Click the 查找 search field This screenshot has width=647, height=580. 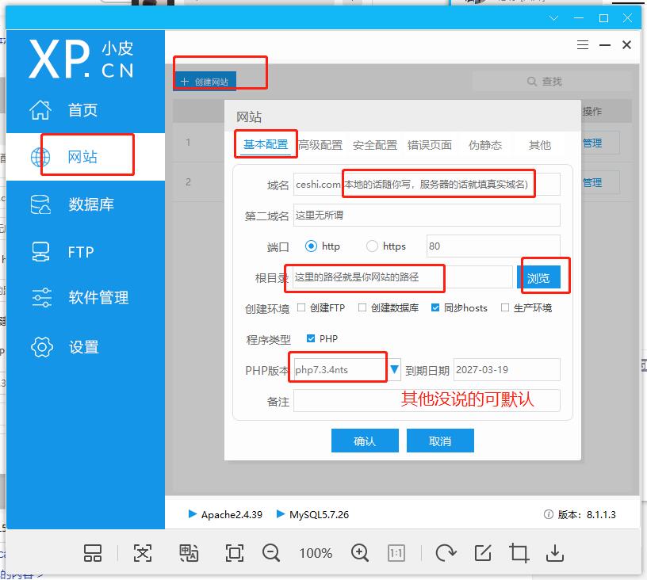click(x=551, y=81)
